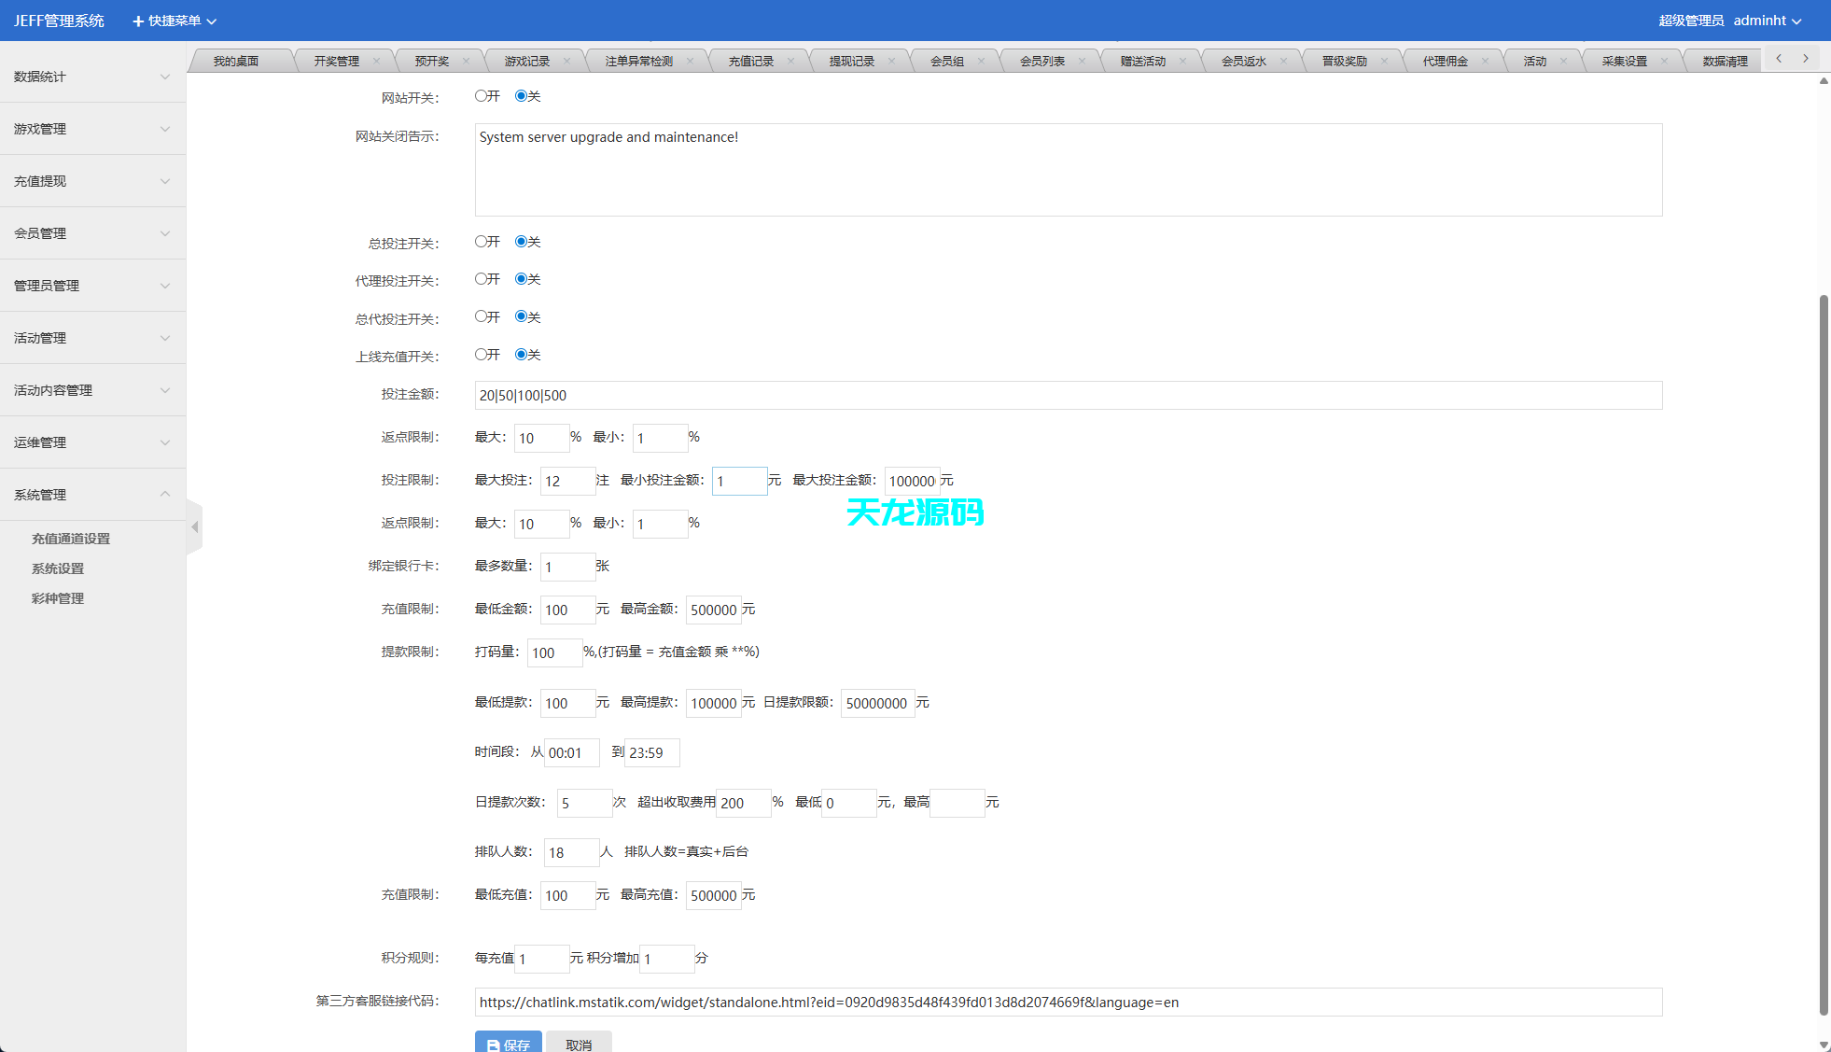Open 彩种管理 from the sidebar

[x=58, y=598]
